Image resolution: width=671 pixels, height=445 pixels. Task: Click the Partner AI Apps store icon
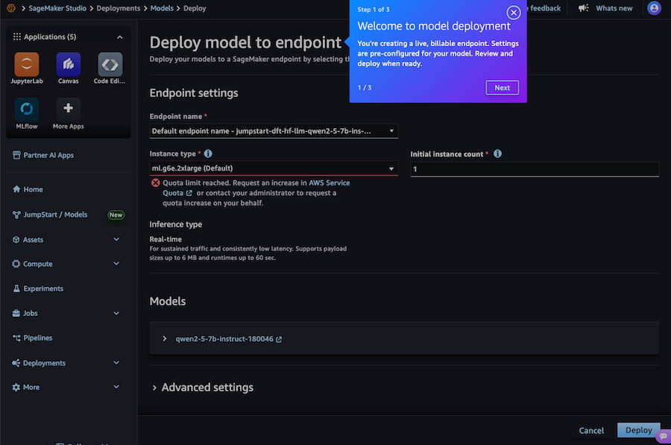(x=16, y=155)
